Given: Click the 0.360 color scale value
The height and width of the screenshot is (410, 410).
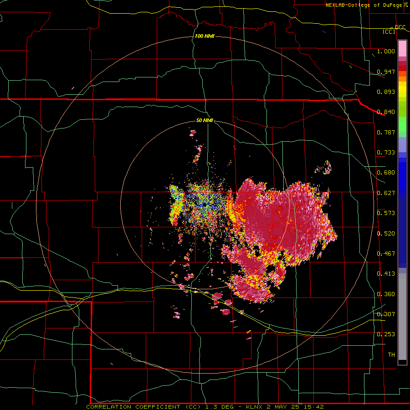Looking at the screenshot, I should coord(386,294).
